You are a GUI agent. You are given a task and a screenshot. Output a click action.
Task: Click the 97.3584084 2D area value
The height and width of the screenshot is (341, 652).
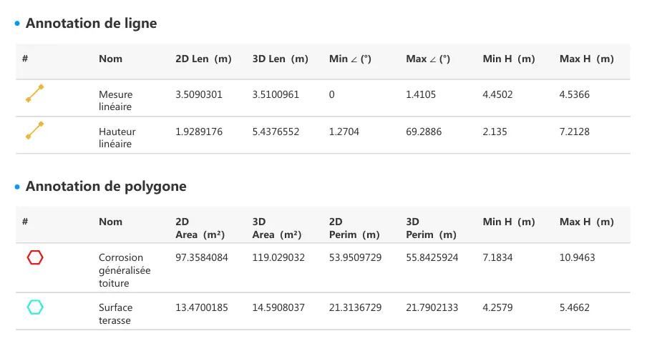point(201,257)
